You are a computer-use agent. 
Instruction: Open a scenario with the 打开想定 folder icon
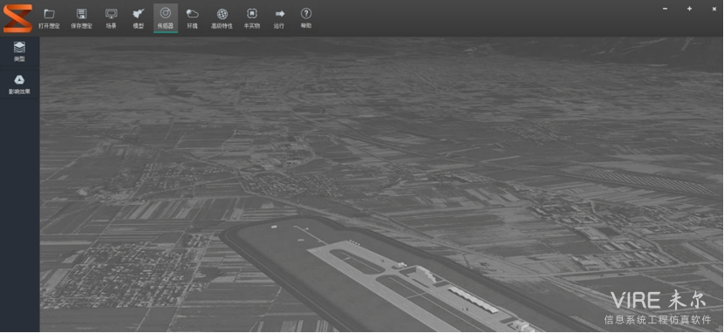[49, 18]
